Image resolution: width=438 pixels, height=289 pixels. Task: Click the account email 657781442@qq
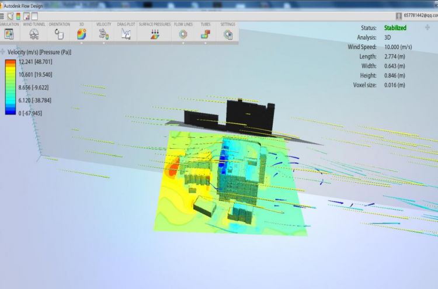(x=420, y=16)
